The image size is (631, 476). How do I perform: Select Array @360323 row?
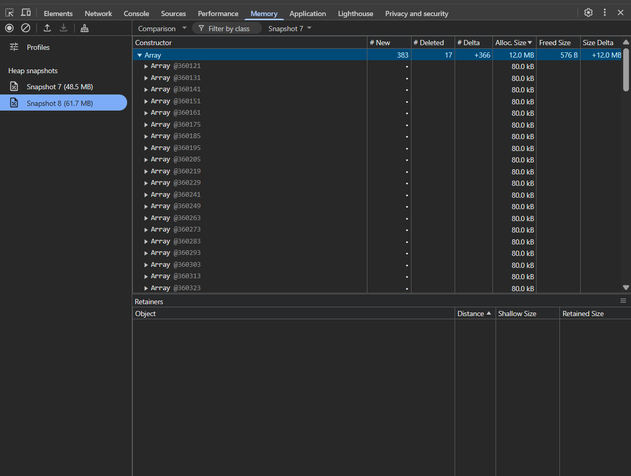pos(377,288)
